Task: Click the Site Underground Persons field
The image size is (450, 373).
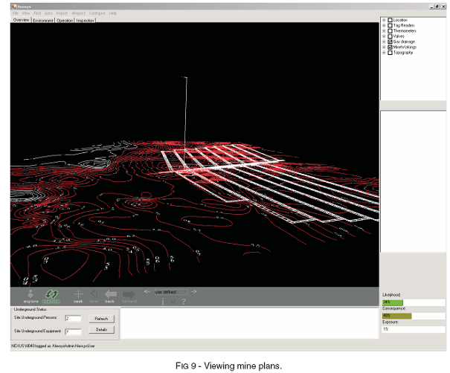Action: (x=72, y=319)
